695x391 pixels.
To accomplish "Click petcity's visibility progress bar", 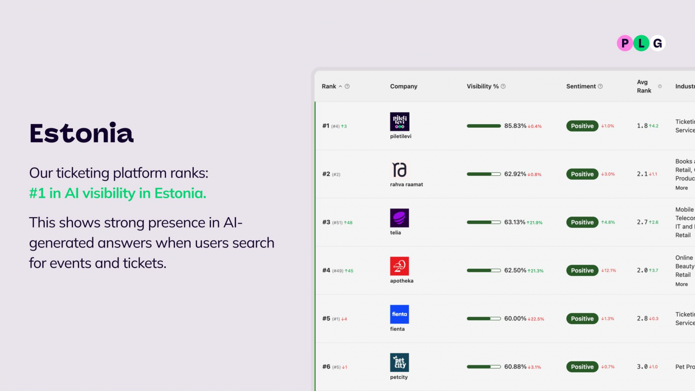I will pyautogui.click(x=484, y=367).
